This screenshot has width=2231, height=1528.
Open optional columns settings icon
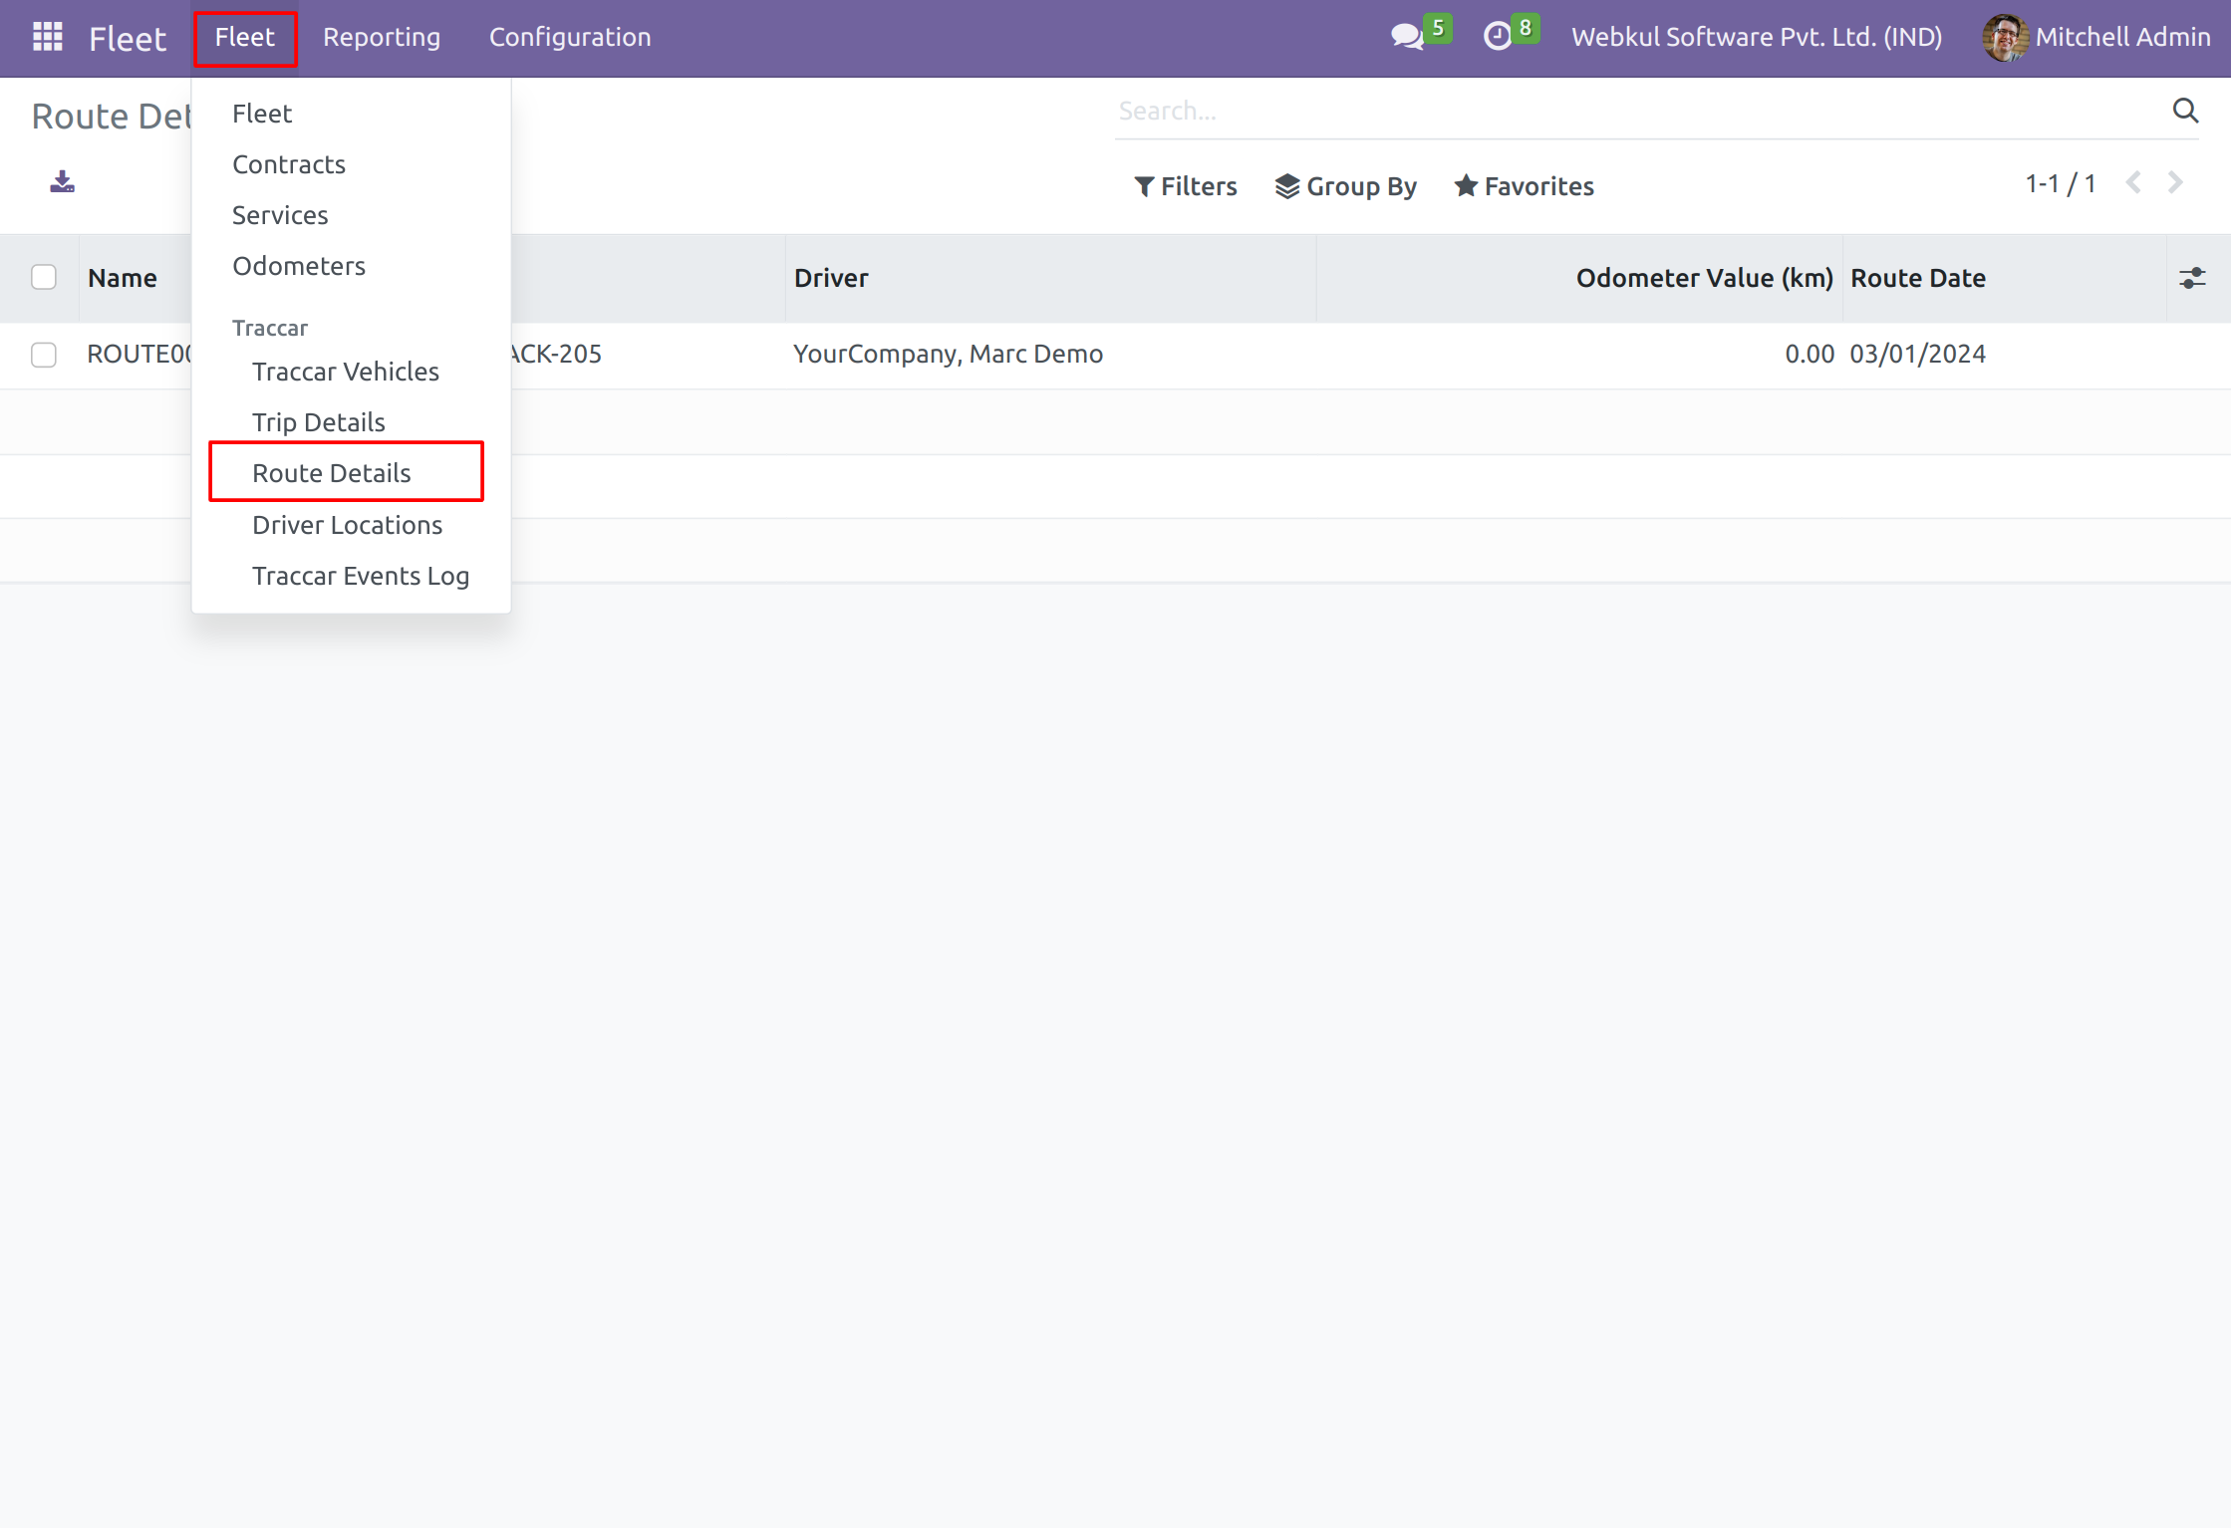click(2192, 278)
